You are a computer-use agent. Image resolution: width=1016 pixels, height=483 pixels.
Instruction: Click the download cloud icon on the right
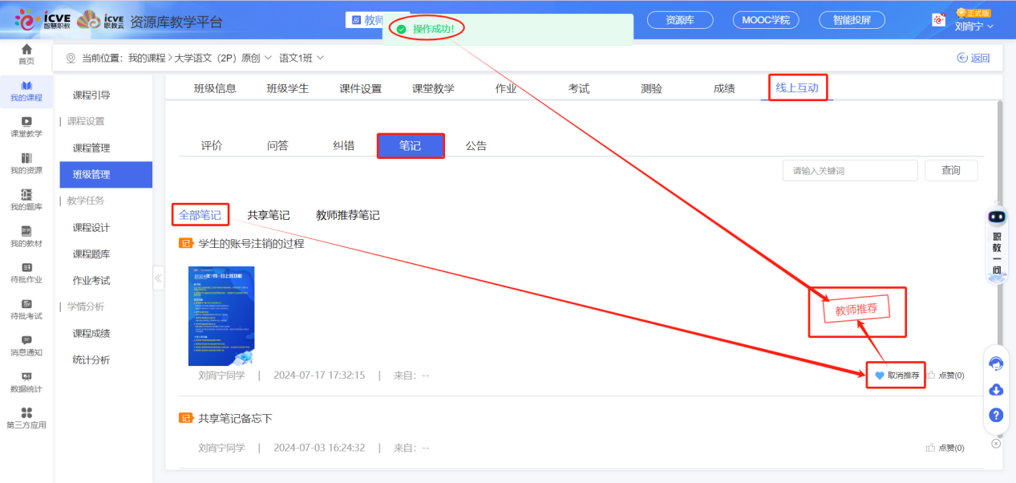point(995,390)
